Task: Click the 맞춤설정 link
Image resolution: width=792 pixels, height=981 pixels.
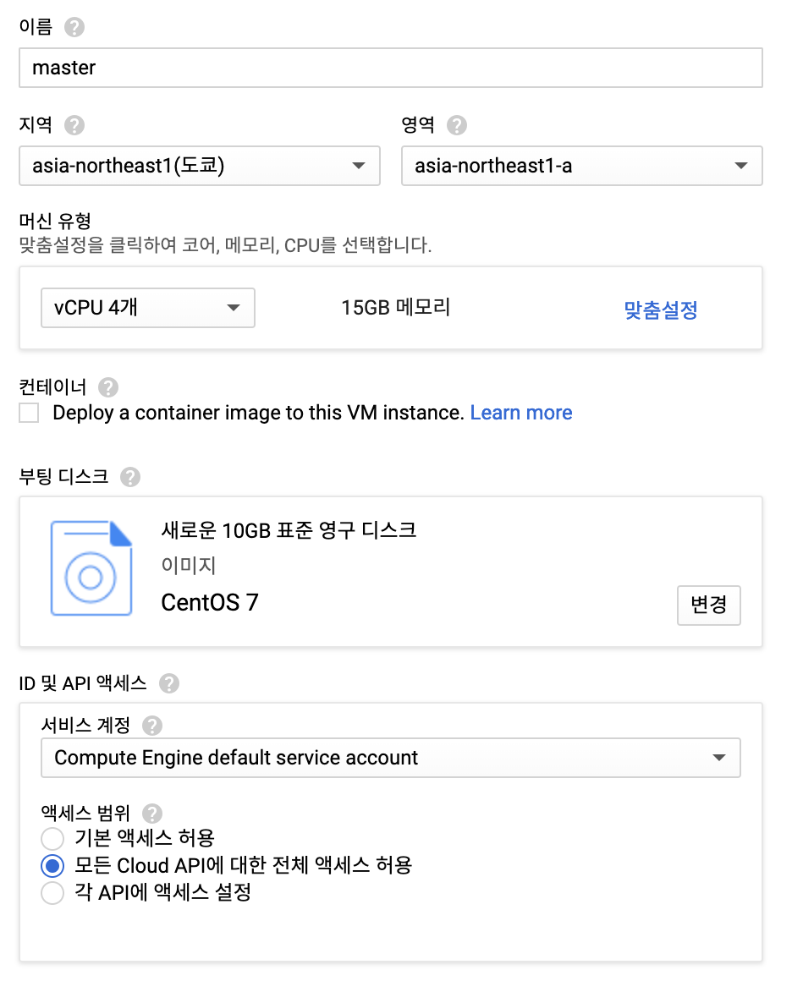Action: (660, 308)
